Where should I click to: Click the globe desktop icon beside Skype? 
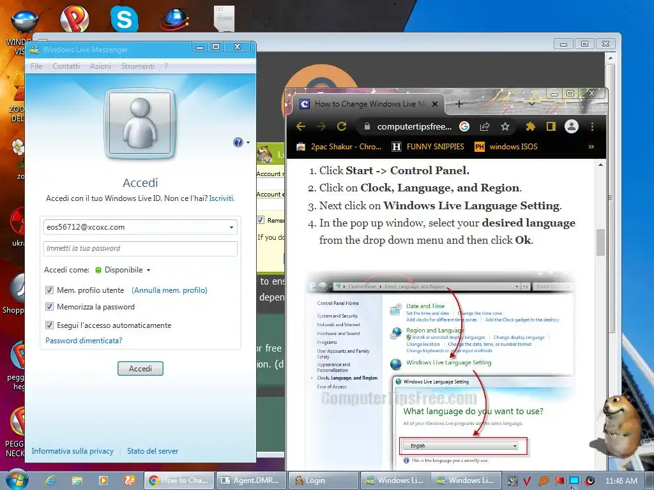174,19
